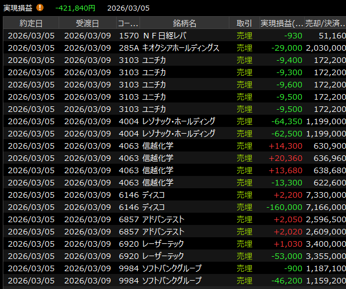This screenshot has height=289, width=346.
Task: Click the truncated コー code column header
Action: pyautogui.click(x=128, y=23)
